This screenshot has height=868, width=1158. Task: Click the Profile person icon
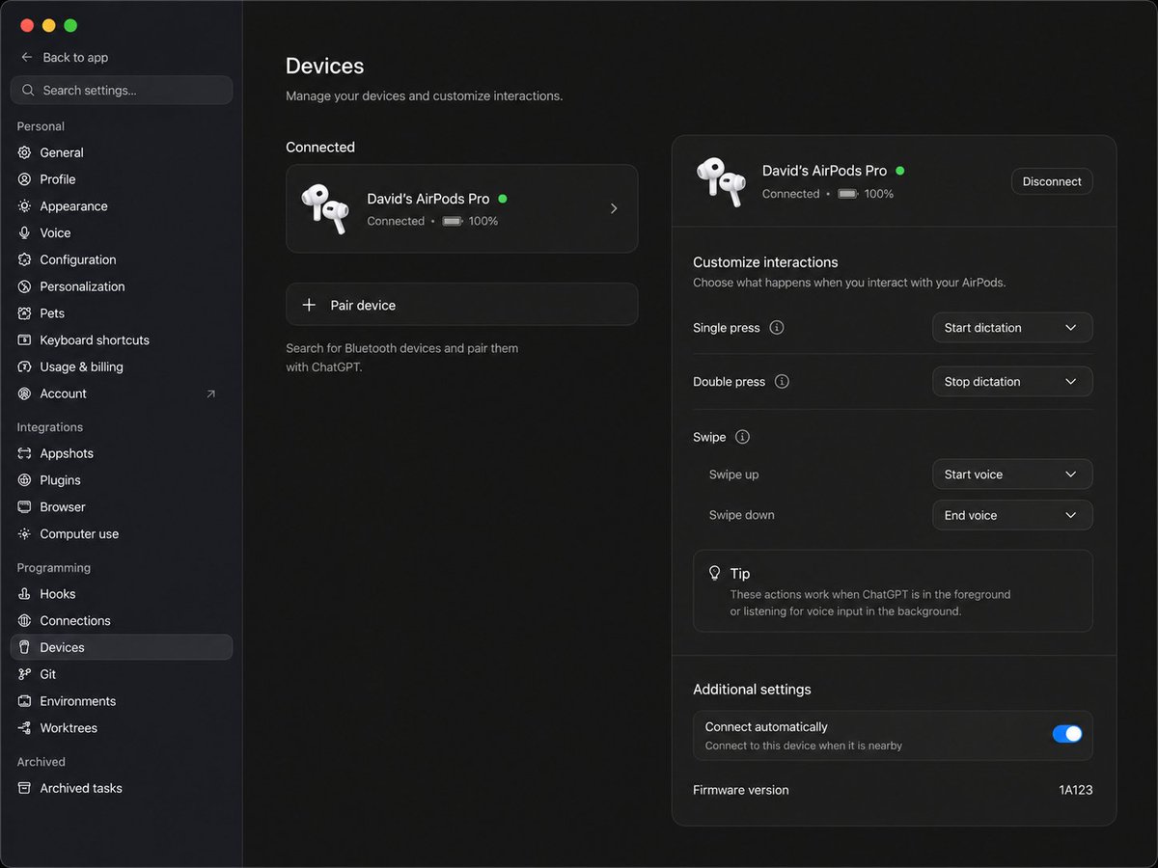25,179
